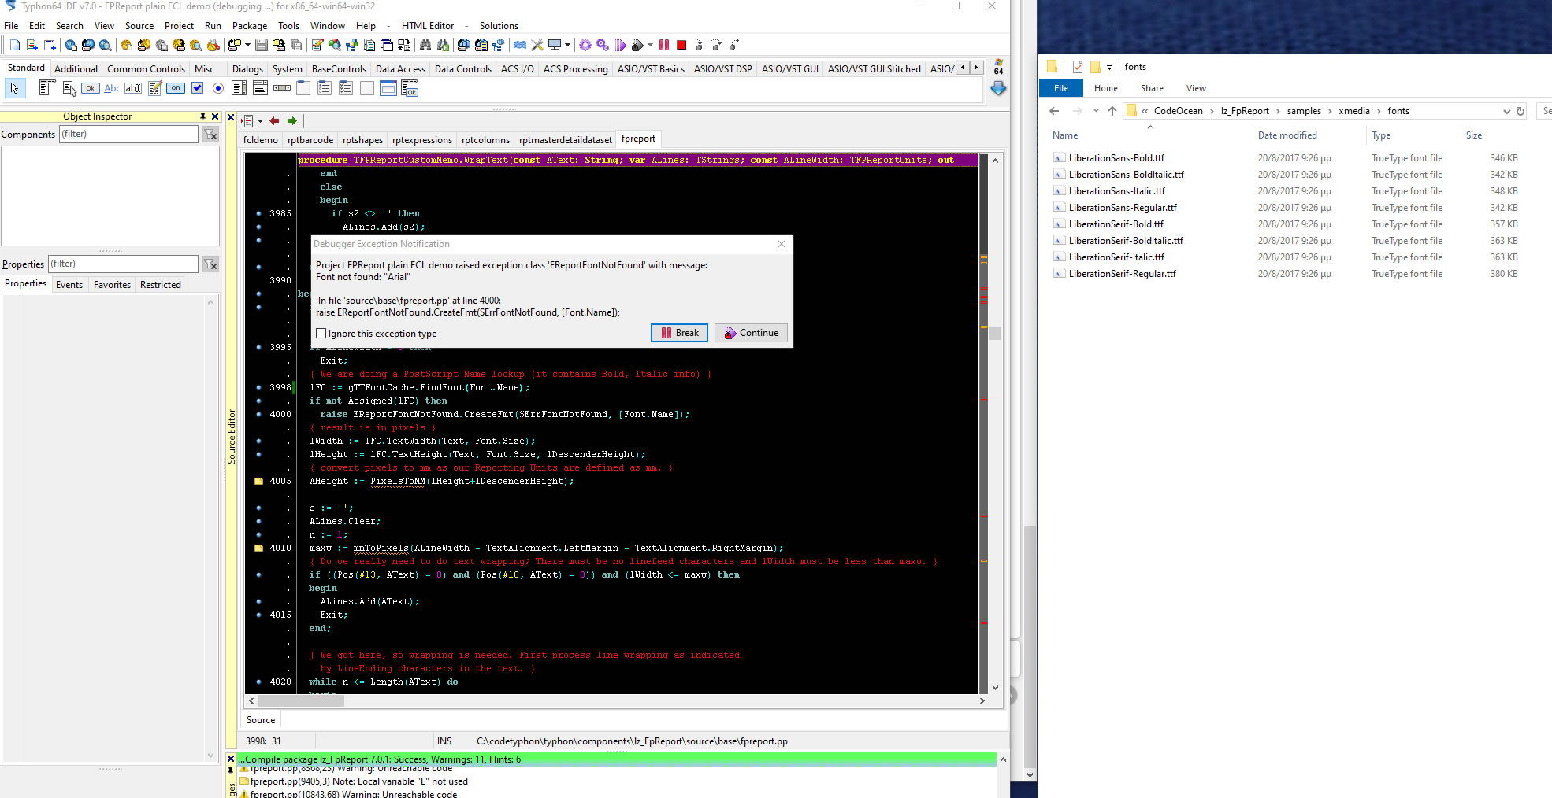1552x798 pixels.
Task: Open the View tab in Explorer ribbon
Action: 1196,88
